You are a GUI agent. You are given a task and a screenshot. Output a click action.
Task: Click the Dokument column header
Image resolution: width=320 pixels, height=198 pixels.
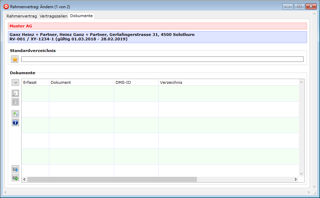click(81, 82)
